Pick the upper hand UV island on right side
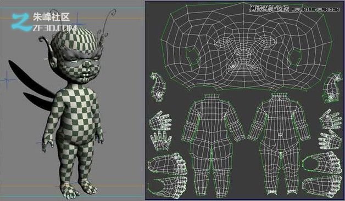345x201 pixels. click(x=330, y=119)
